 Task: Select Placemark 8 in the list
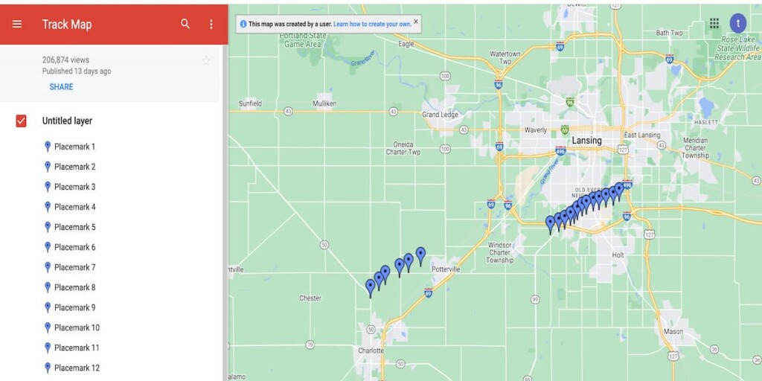(75, 288)
